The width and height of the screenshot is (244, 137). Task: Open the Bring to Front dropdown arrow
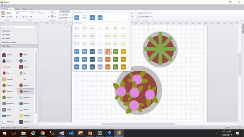152,13
